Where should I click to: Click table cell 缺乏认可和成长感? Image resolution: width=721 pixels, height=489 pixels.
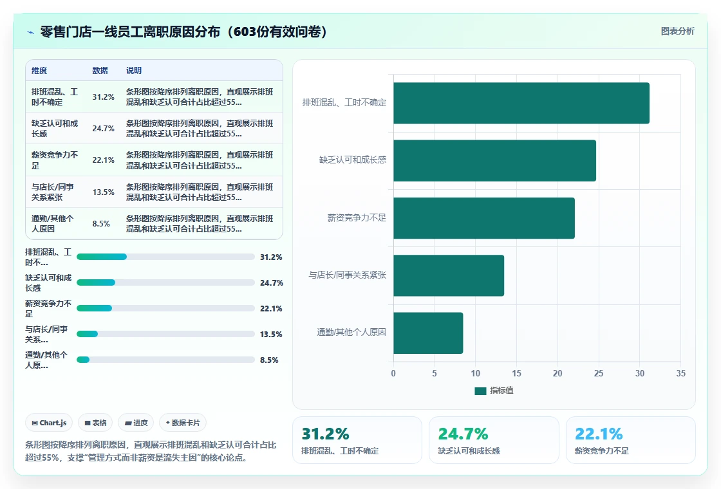click(55, 128)
